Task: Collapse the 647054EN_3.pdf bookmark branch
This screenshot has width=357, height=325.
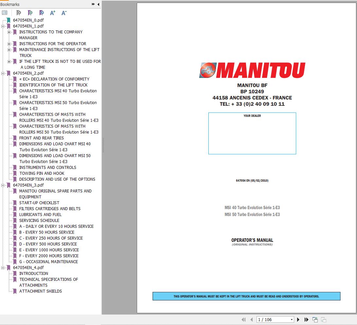Action: click(3, 185)
